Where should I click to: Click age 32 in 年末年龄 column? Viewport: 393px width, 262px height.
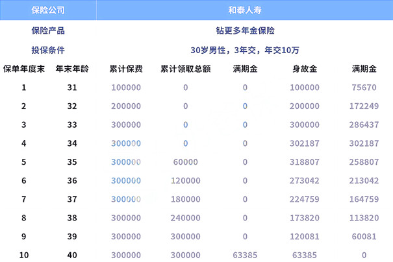pyautogui.click(x=72, y=106)
